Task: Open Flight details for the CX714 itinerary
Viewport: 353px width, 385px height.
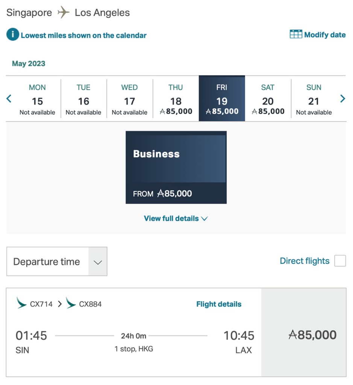Action: coord(219,304)
